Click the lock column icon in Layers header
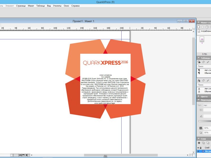 pos(200,148)
